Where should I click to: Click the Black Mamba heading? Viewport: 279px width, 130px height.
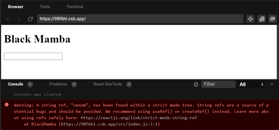click(x=37, y=39)
